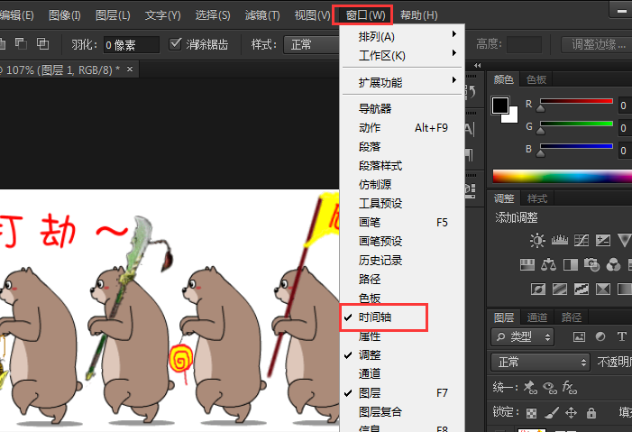Filter layers by pixel layers icon
Image resolution: width=632 pixels, height=432 pixels.
coord(579,336)
